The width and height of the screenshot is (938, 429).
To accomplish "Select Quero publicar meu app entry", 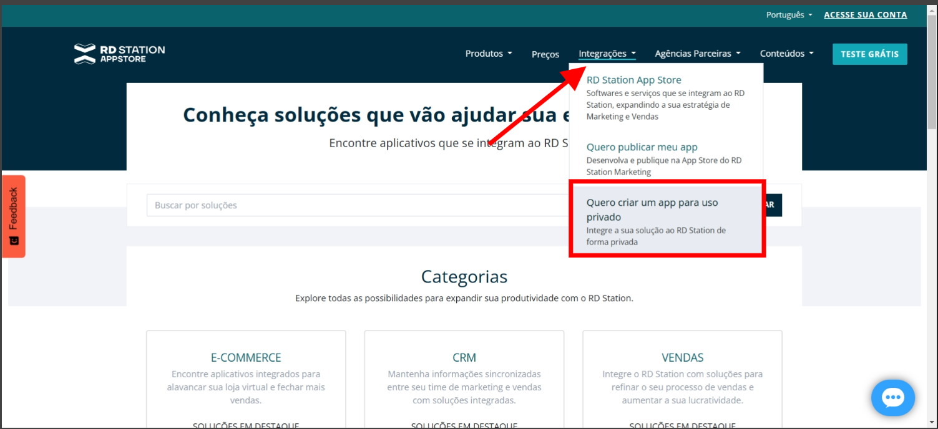I will tap(666, 159).
